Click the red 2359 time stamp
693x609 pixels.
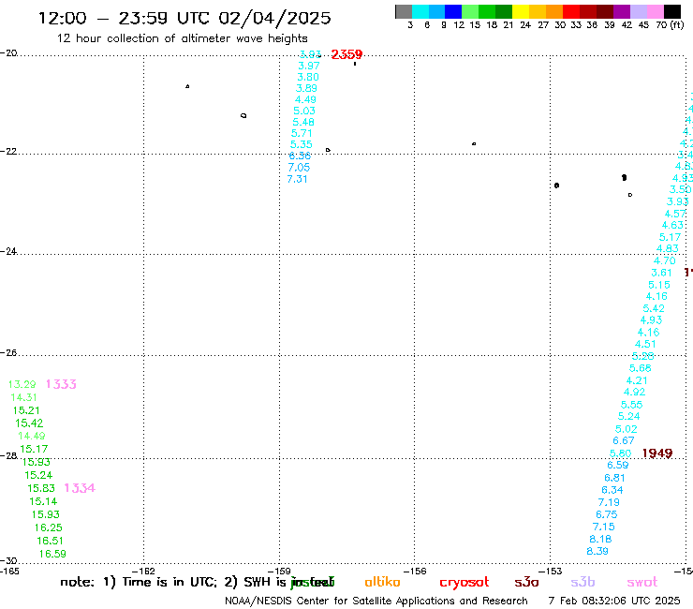(346, 54)
